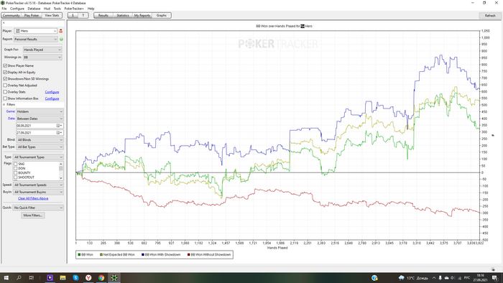Open the weather widget showing 13°C
The image size is (503, 283).
tap(413, 278)
